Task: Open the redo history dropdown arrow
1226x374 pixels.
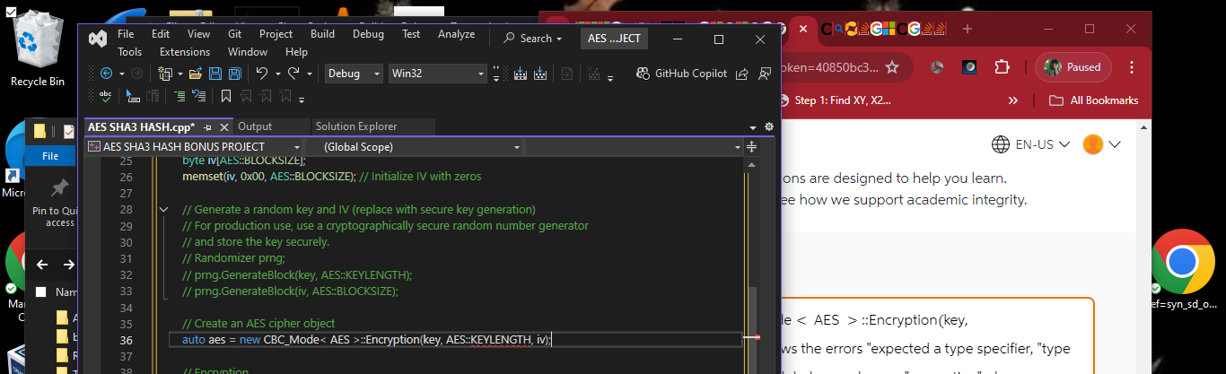Action: (309, 74)
